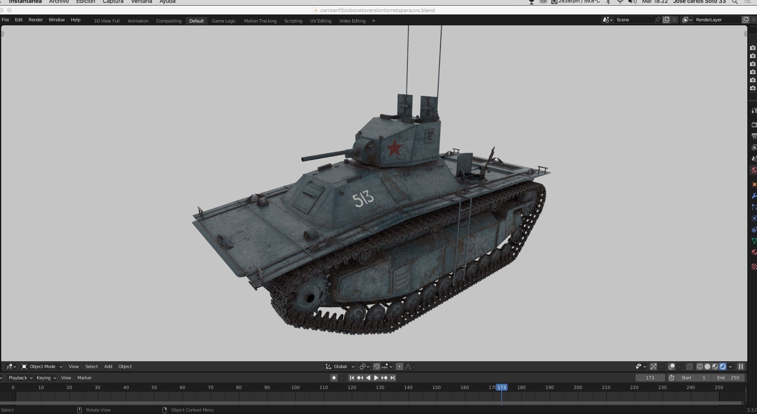
Task: Open the viewport Select menu
Action: [91, 366]
